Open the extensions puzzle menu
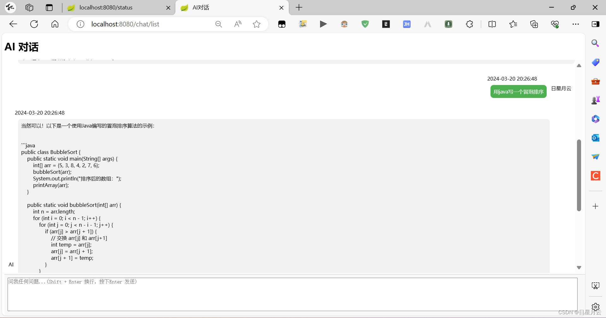The image size is (606, 318). 469,24
